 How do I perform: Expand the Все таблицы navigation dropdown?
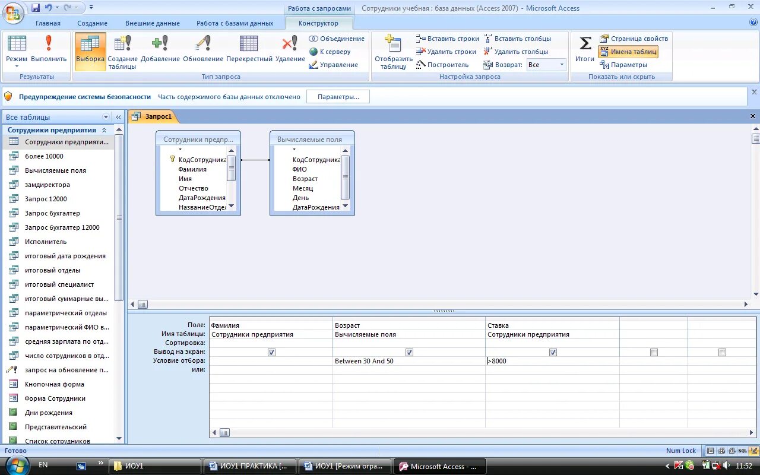tap(106, 117)
